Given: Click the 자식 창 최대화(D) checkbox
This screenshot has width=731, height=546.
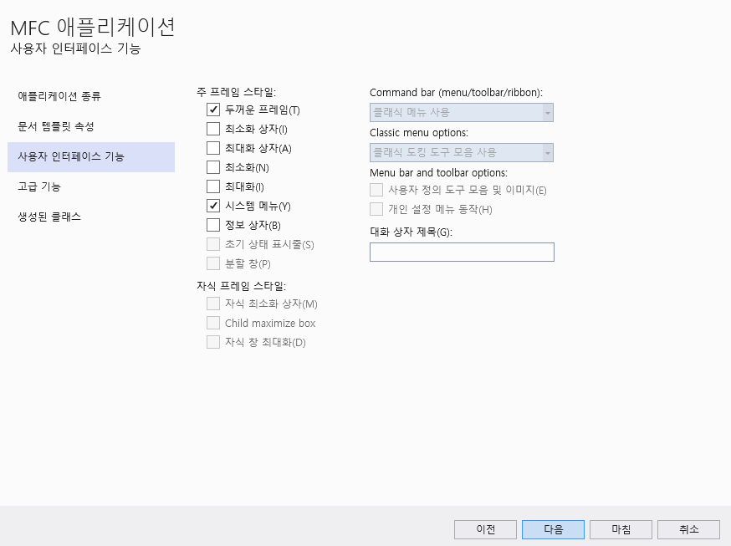Looking at the screenshot, I should (x=213, y=343).
